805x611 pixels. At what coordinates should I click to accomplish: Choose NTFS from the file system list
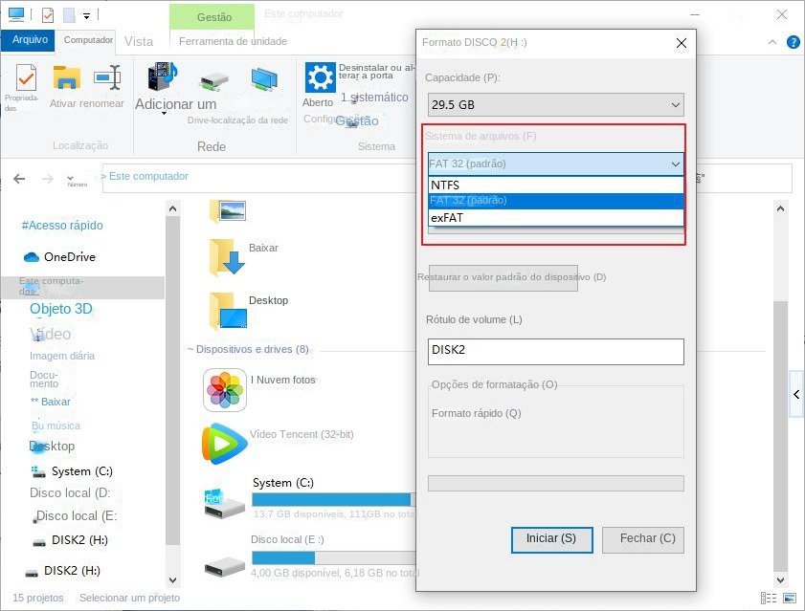[555, 185]
